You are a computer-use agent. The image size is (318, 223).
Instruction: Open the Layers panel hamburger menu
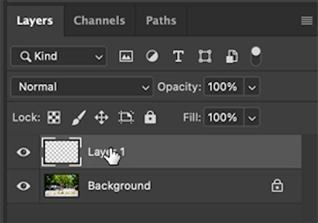[x=307, y=21]
